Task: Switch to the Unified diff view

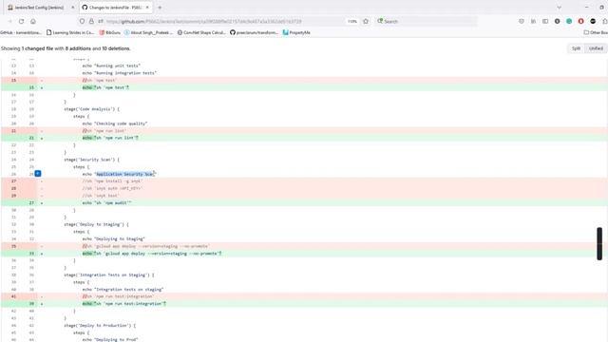Action: 596,48
